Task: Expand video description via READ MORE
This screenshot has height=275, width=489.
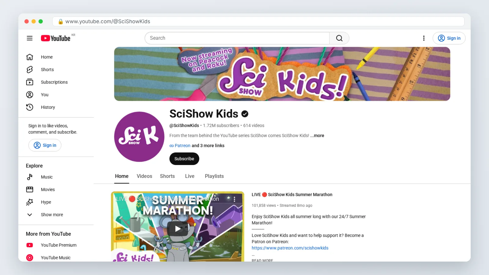Action: click(x=262, y=260)
